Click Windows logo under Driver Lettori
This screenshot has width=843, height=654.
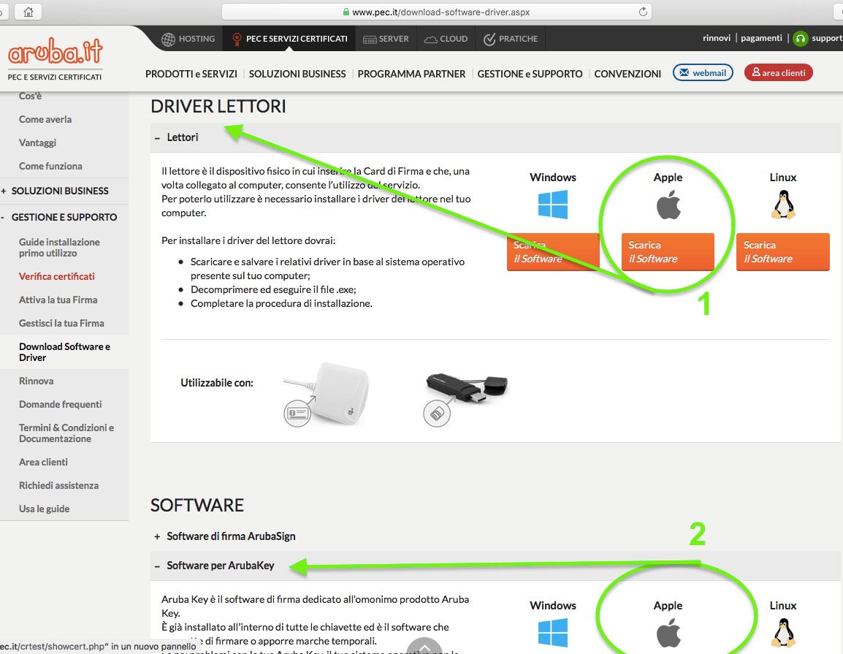[553, 205]
